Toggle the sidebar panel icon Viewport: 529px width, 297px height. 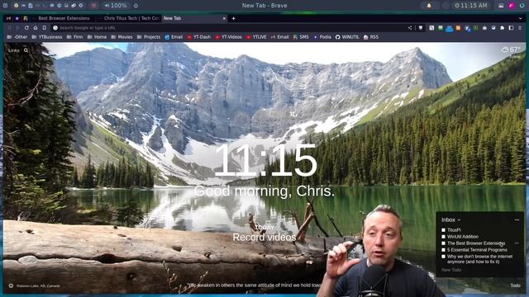511,28
